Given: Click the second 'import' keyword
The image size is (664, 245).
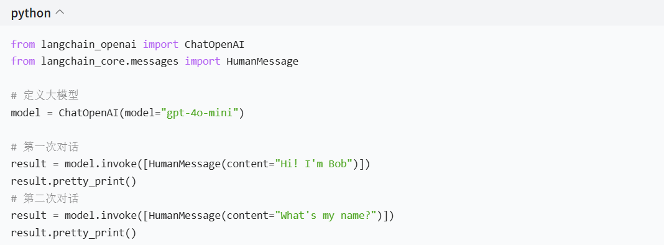Looking at the screenshot, I should (x=203, y=62).
